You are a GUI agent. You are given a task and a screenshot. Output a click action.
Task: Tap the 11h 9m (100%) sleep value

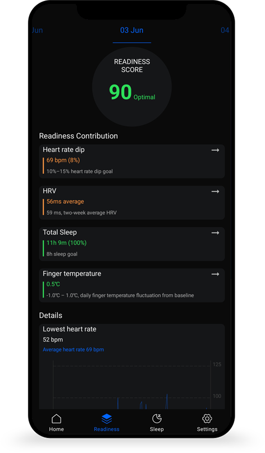pos(66,243)
